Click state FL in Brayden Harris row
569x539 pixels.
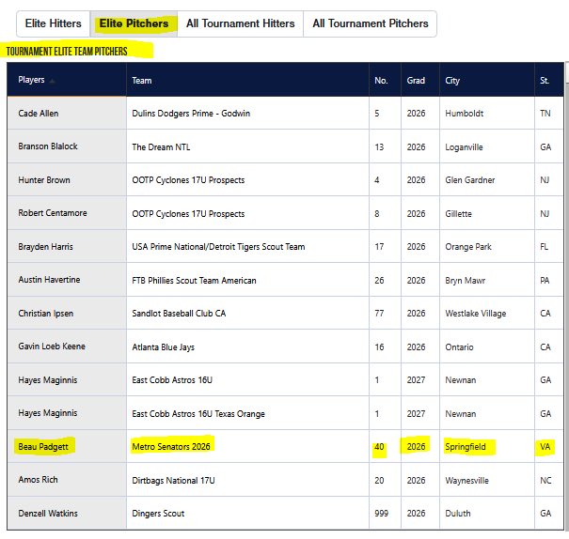pos(544,247)
